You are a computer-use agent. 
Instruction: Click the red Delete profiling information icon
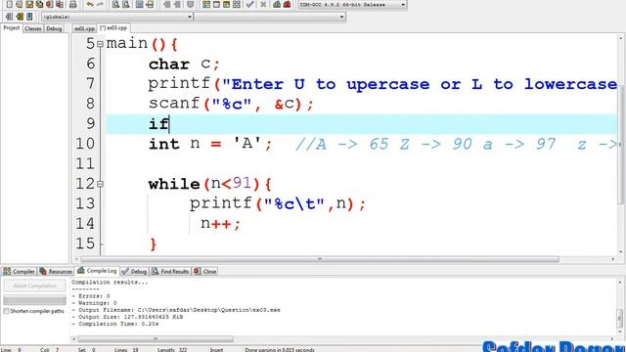tap(287, 5)
